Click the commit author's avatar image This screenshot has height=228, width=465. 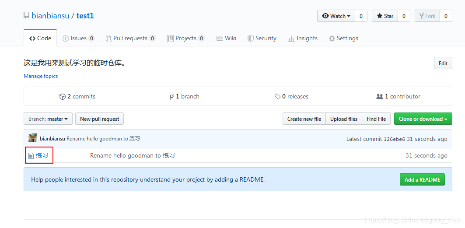tap(33, 138)
